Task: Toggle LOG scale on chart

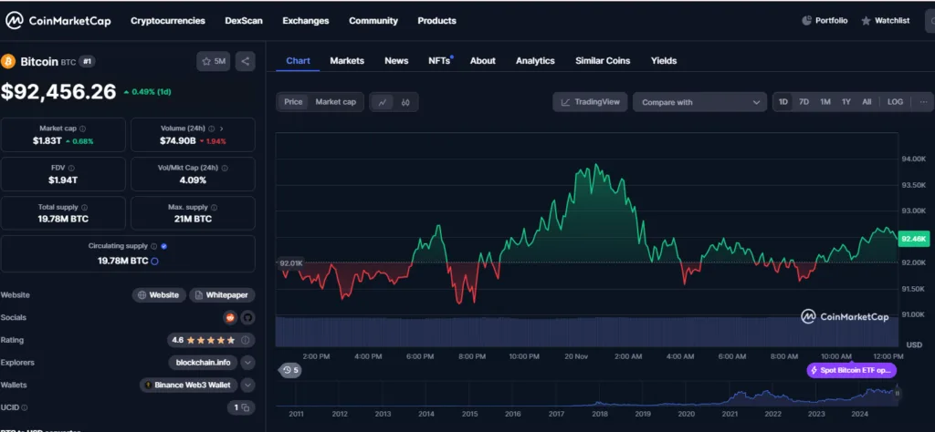Action: (895, 102)
